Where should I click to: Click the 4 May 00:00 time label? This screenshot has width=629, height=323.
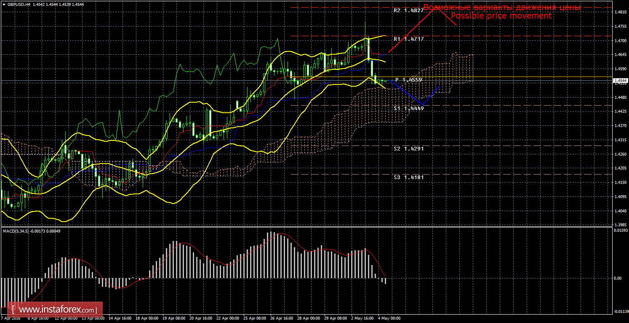point(389,318)
